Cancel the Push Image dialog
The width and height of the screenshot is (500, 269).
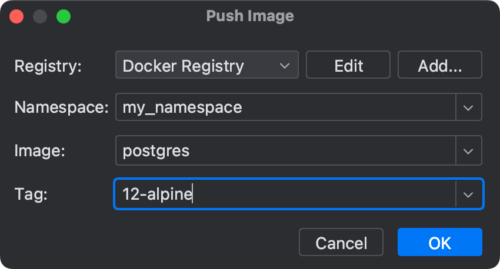tap(341, 243)
